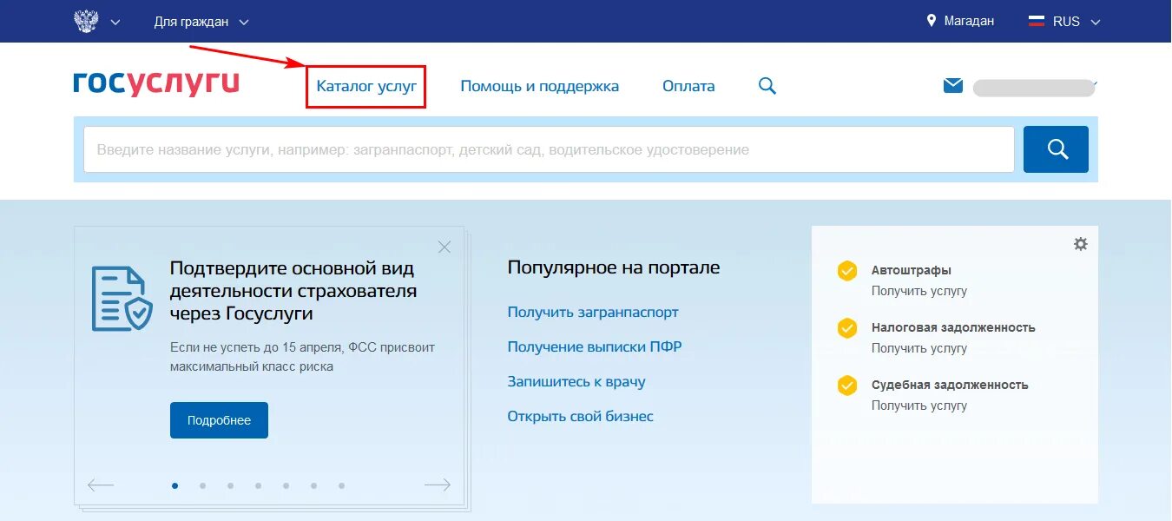Open the 'Для граждан' audience dropdown
This screenshot has width=1172, height=521.
point(201,22)
